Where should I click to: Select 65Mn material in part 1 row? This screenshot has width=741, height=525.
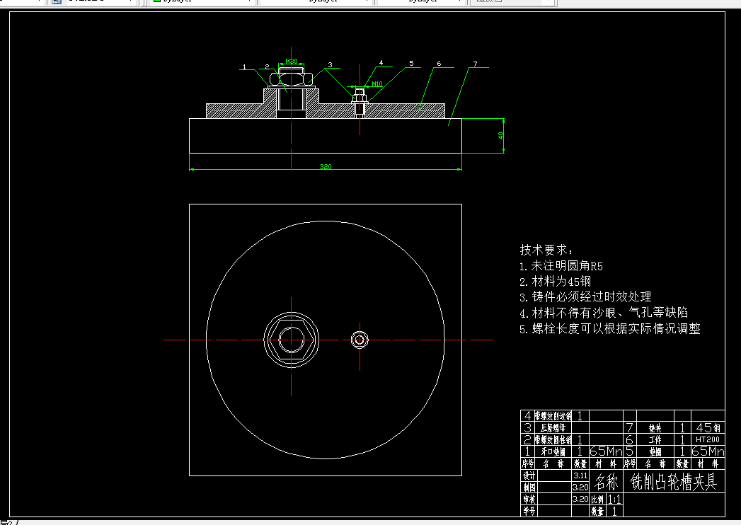[606, 451]
